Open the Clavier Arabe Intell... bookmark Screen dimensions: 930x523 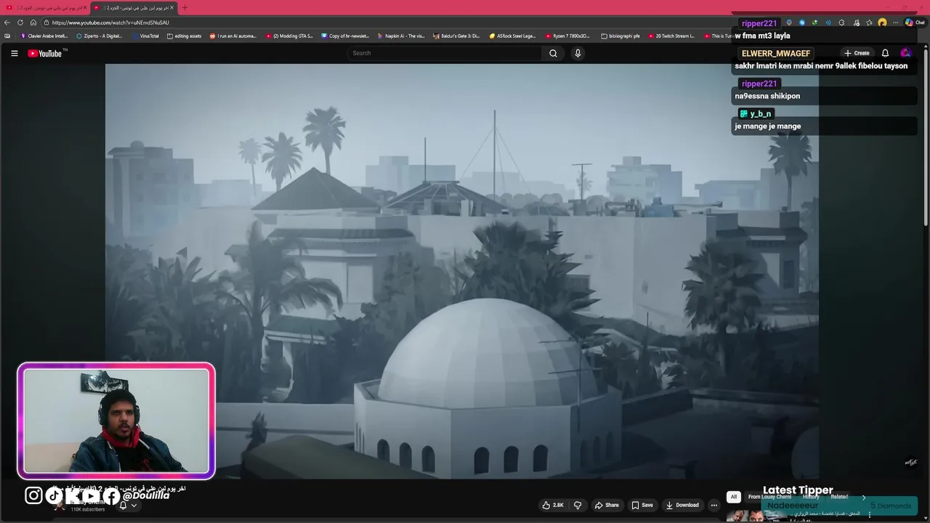coord(45,36)
